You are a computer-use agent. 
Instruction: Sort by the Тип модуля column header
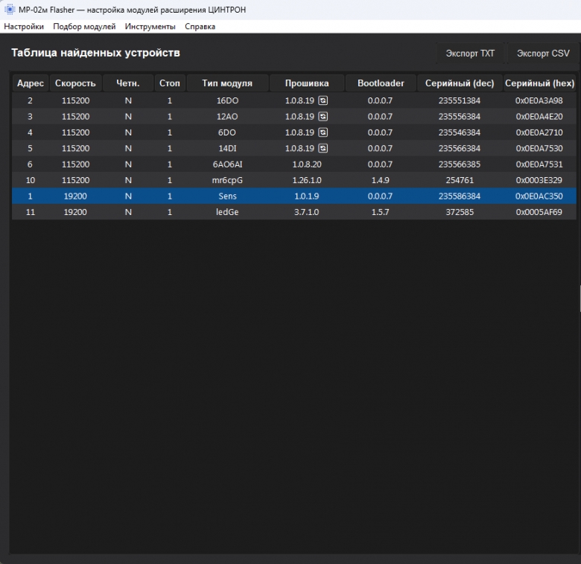click(x=227, y=83)
